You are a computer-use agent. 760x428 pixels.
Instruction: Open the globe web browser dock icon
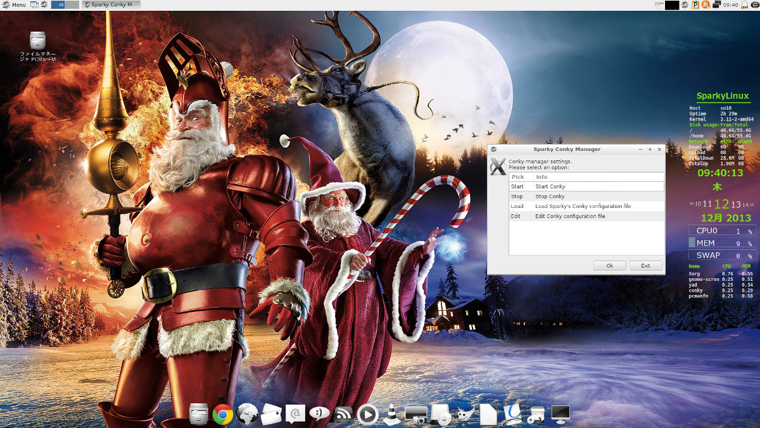pos(247,415)
